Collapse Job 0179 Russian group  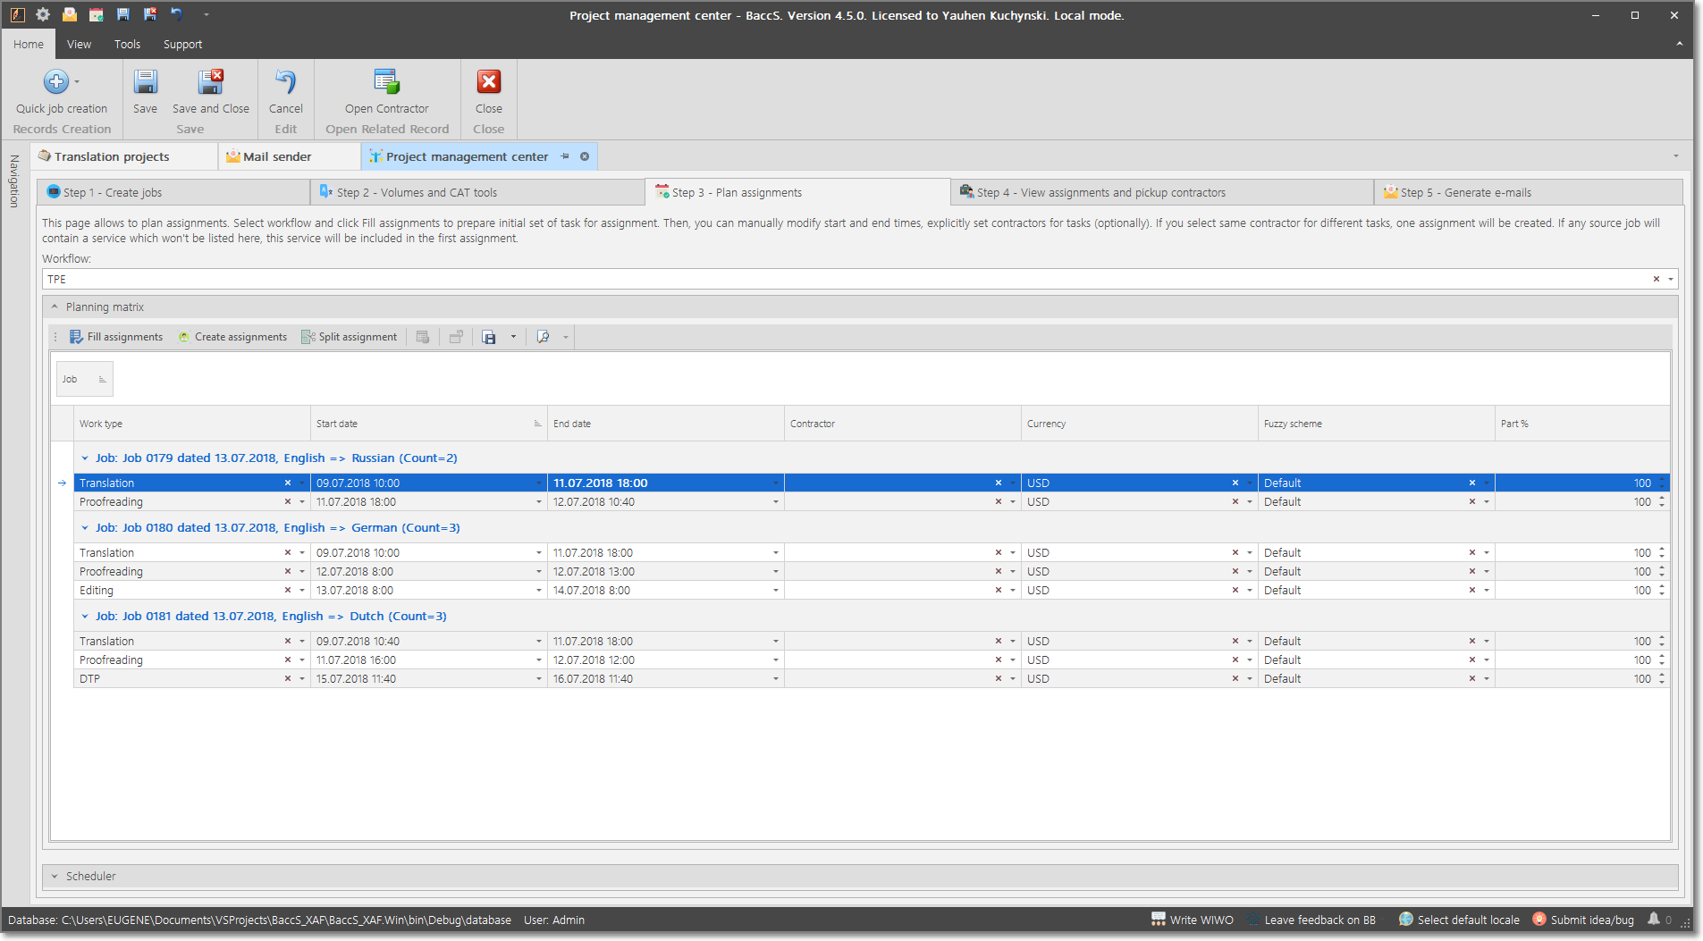point(85,458)
